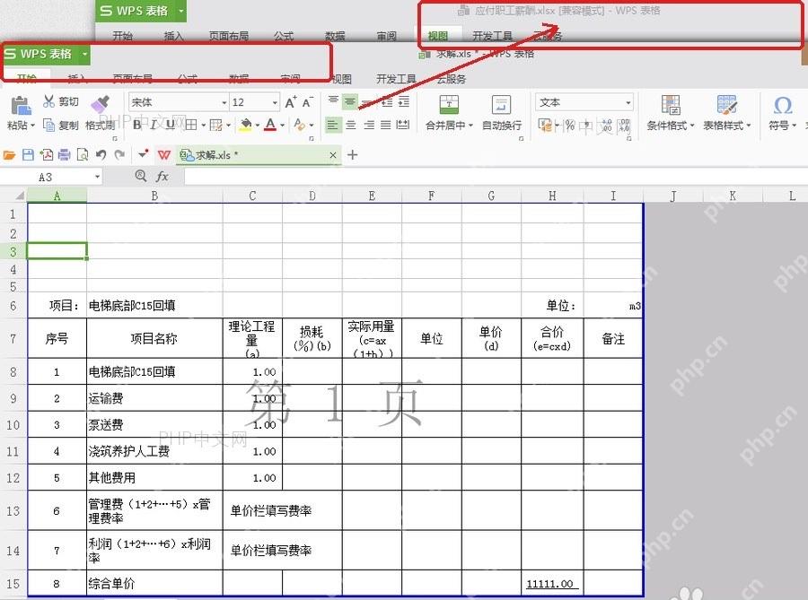Click the Symbol (符号) omega icon
This screenshot has width=808, height=600.
point(783,106)
